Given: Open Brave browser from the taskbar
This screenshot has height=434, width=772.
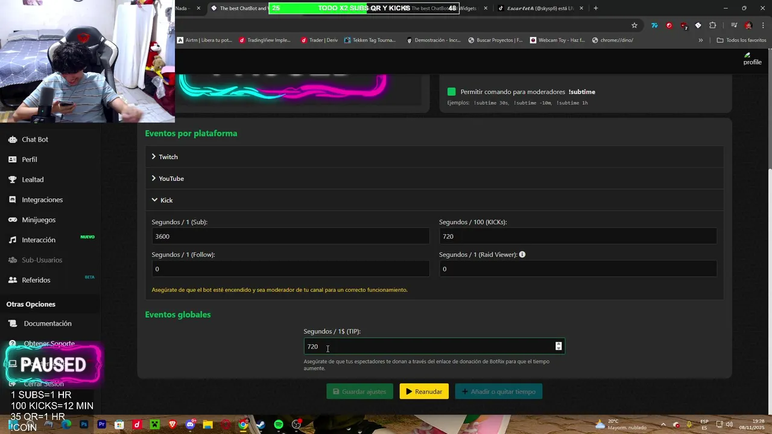Looking at the screenshot, I should point(172,424).
